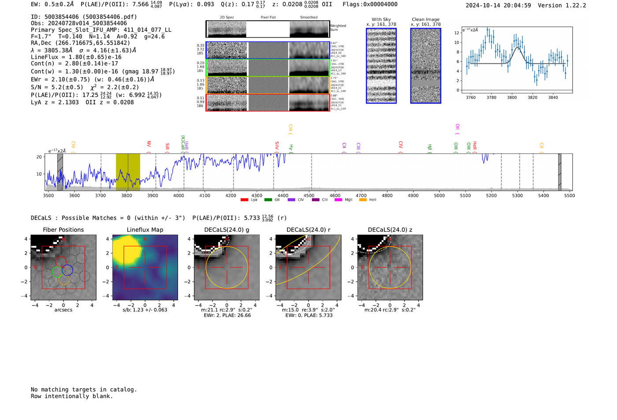Viewport: 617px width, 420px height.
Task: Click the RA,Dec coordinates line
Action: pyautogui.click(x=81, y=43)
